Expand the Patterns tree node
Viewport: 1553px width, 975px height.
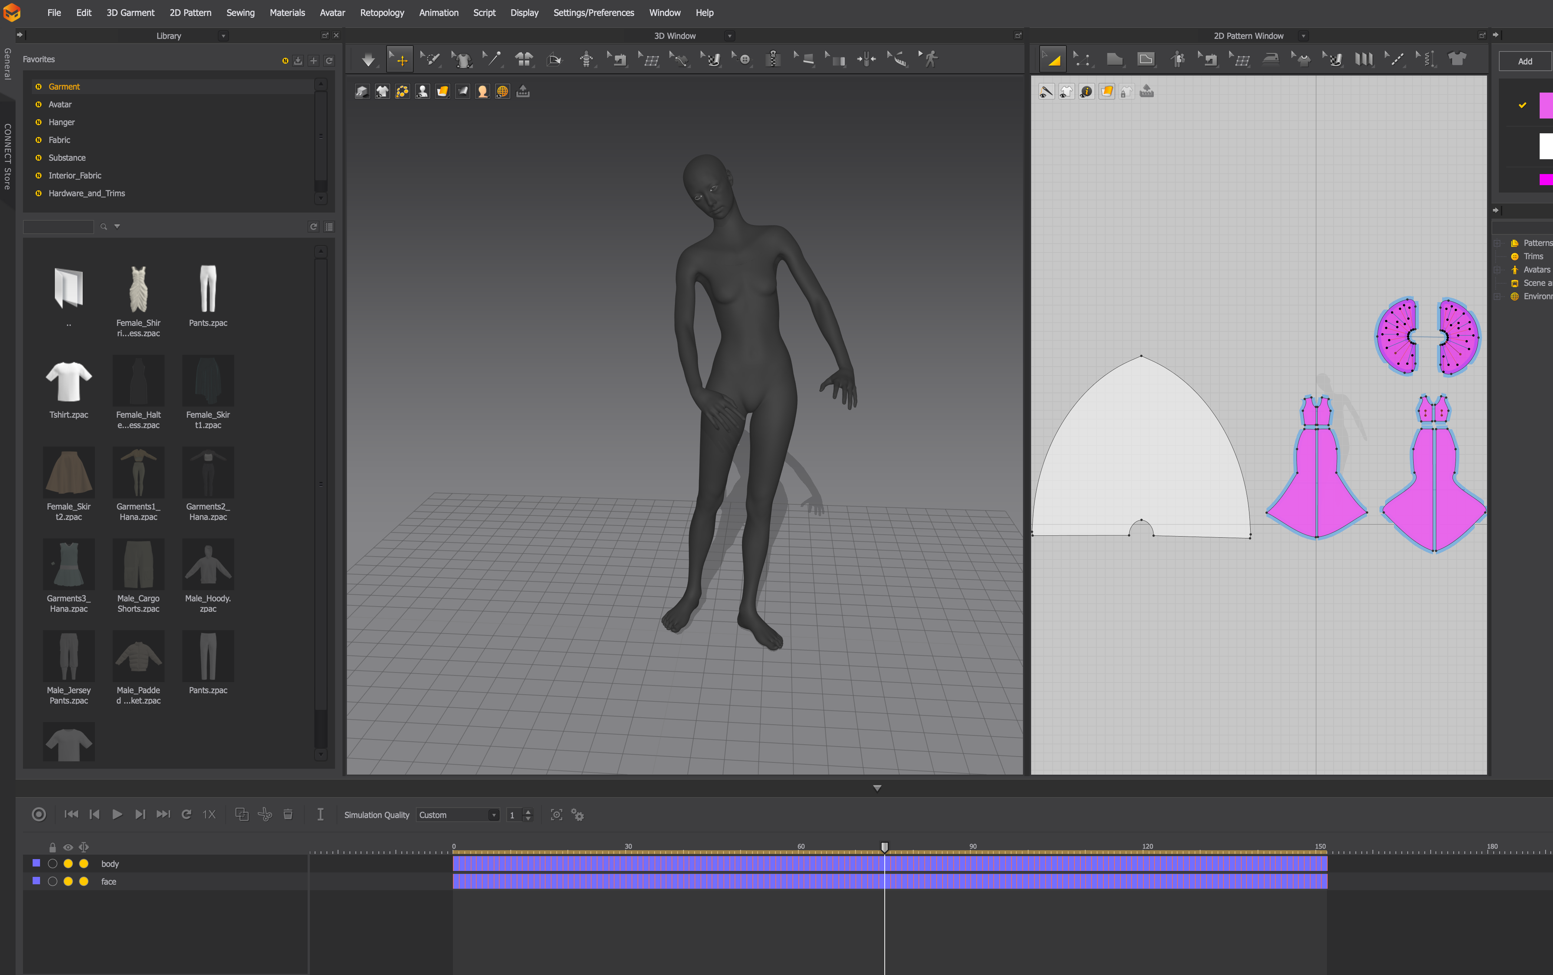(1497, 243)
